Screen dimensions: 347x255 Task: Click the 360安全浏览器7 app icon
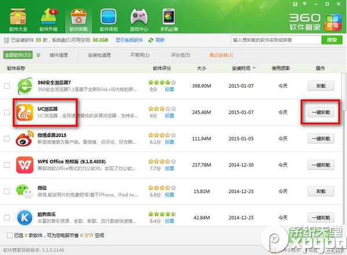coord(25,86)
